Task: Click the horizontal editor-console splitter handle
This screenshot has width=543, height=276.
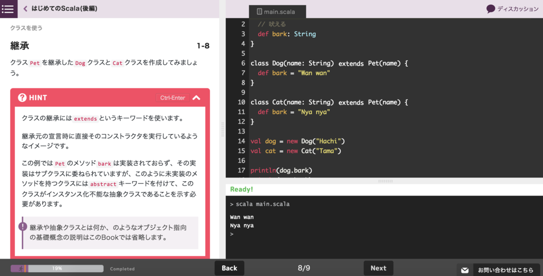Action: pos(385,181)
